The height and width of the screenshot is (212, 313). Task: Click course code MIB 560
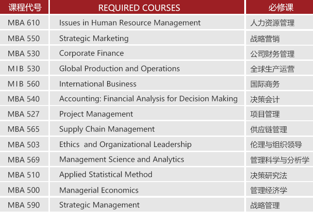24,84
